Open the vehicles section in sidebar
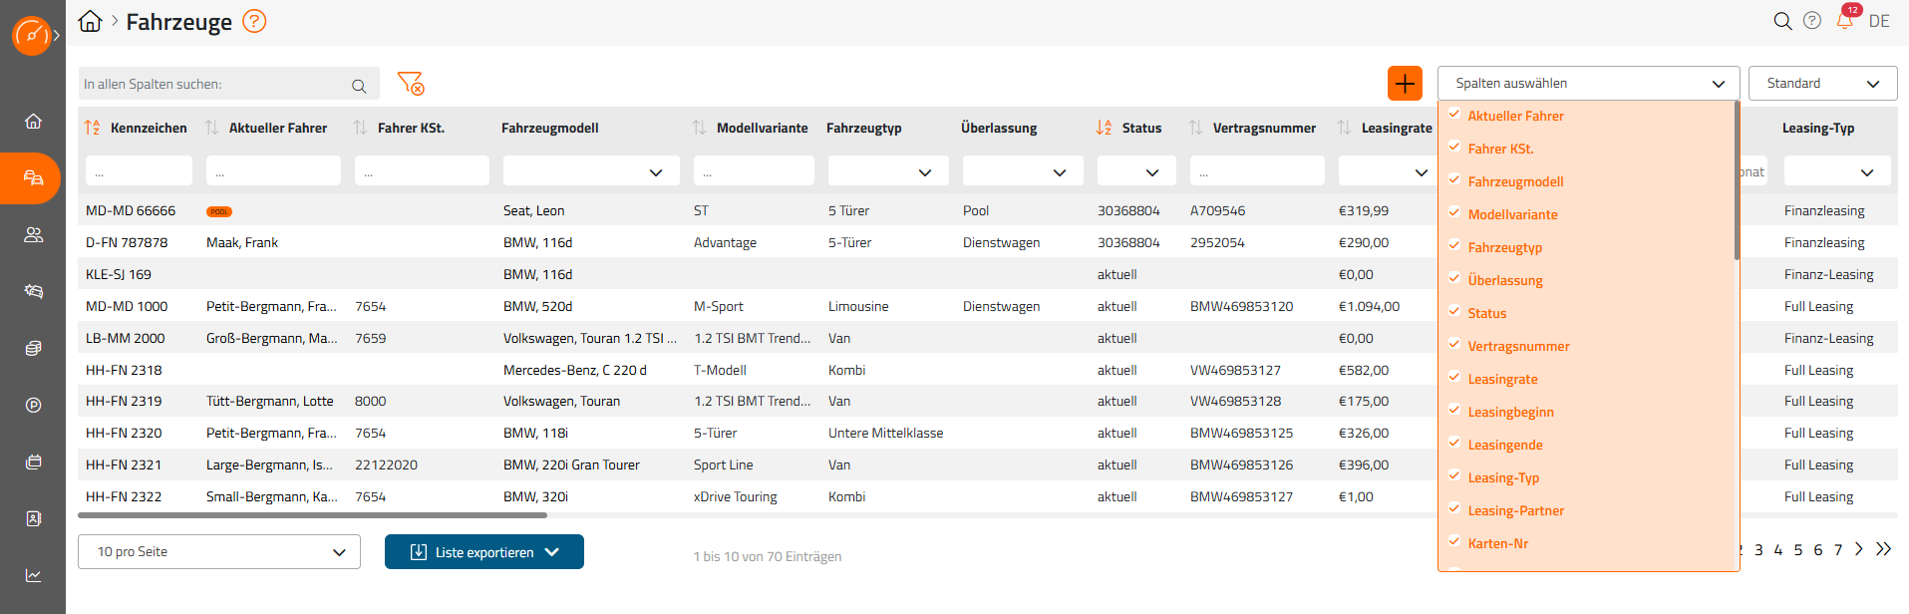 [33, 178]
